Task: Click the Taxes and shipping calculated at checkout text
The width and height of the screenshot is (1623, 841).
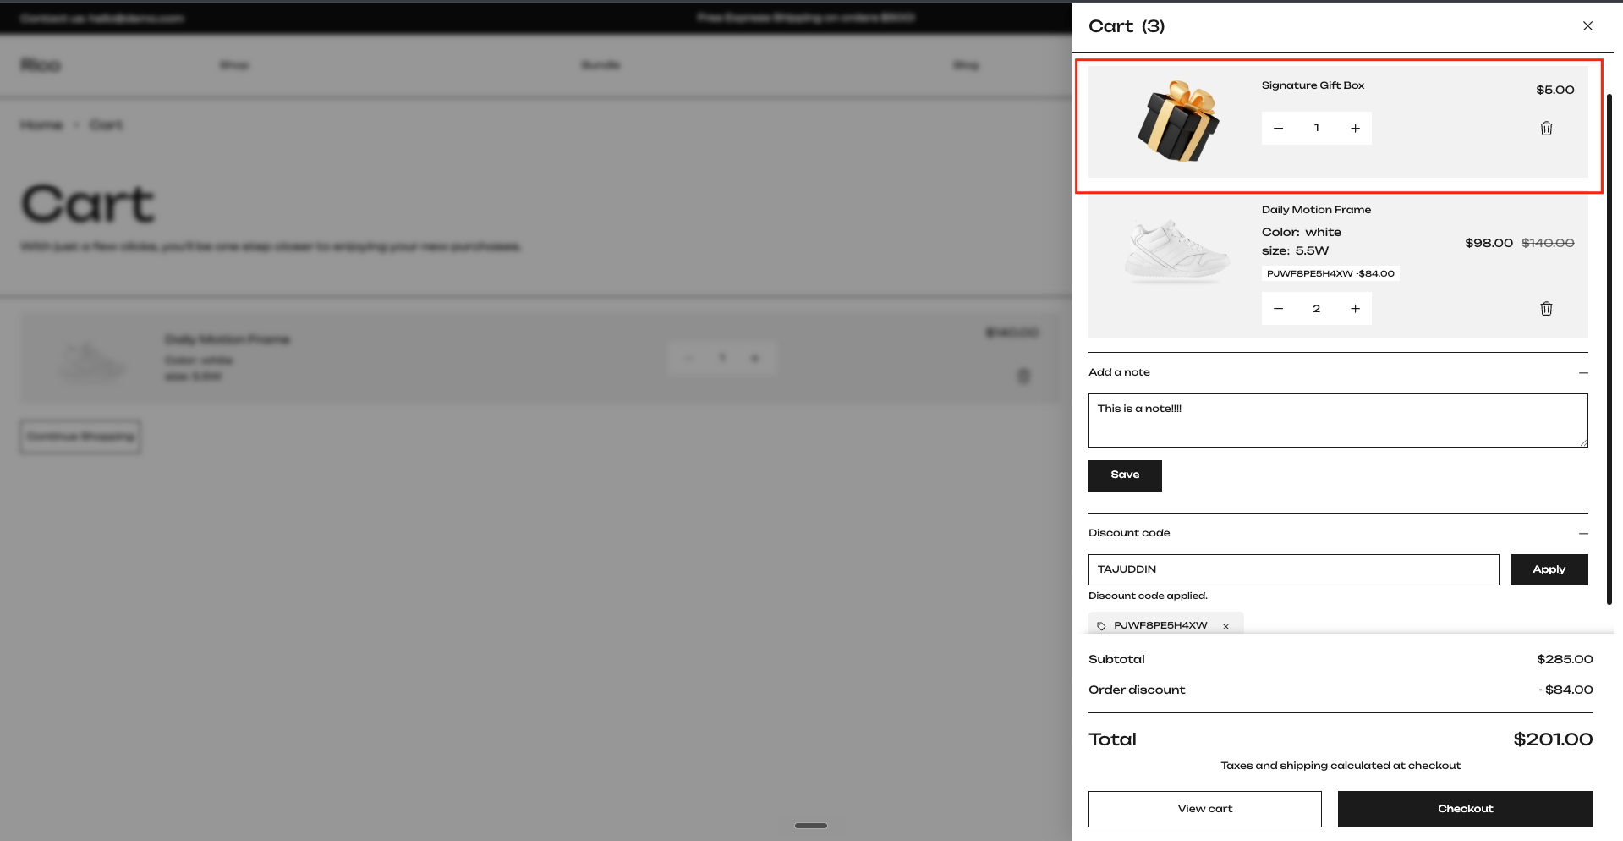Action: click(x=1341, y=766)
